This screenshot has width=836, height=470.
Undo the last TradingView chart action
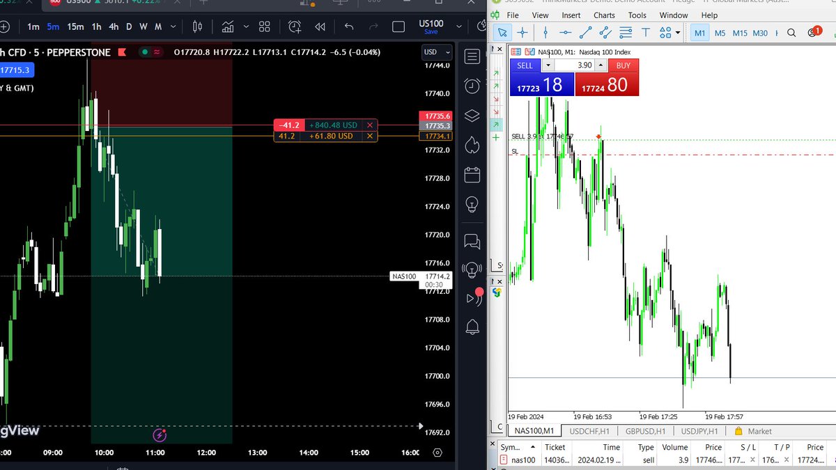[x=349, y=27]
